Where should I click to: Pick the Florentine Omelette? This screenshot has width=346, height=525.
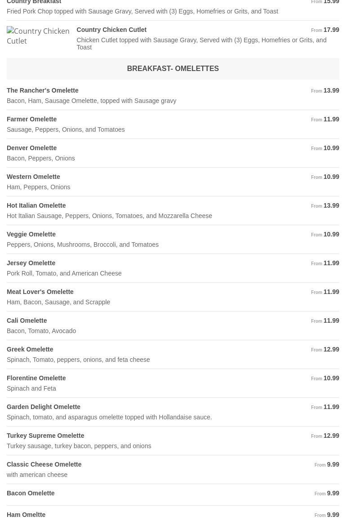click(36, 378)
